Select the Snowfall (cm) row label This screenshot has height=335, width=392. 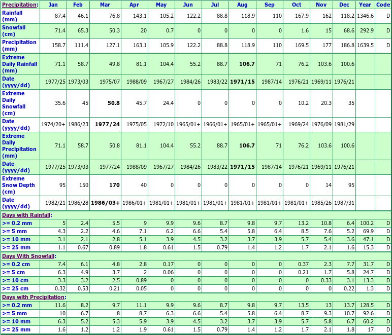[13, 30]
